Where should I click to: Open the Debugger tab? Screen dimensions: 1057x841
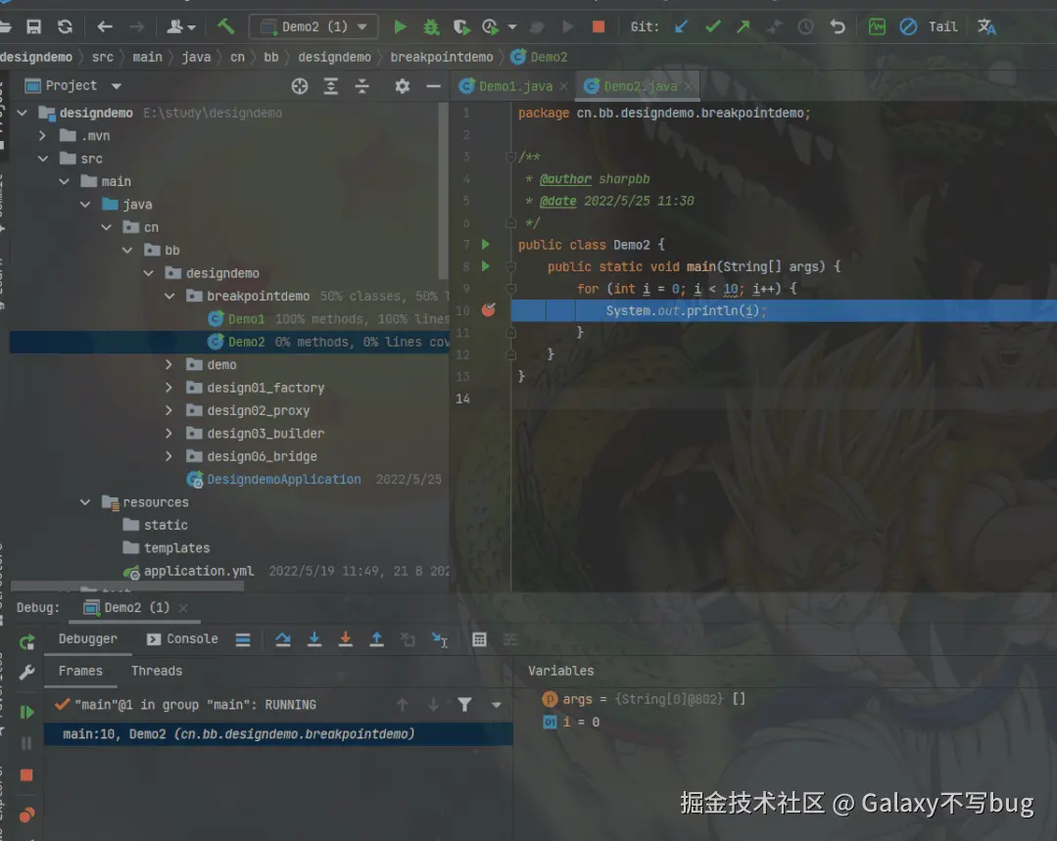pos(87,639)
